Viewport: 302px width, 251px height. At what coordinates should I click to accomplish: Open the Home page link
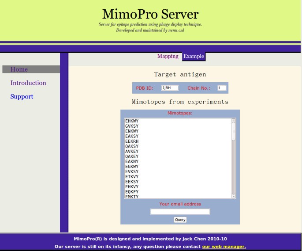19,69
